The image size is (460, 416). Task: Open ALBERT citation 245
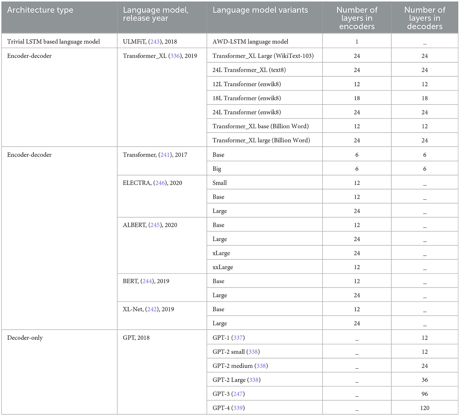155,225
